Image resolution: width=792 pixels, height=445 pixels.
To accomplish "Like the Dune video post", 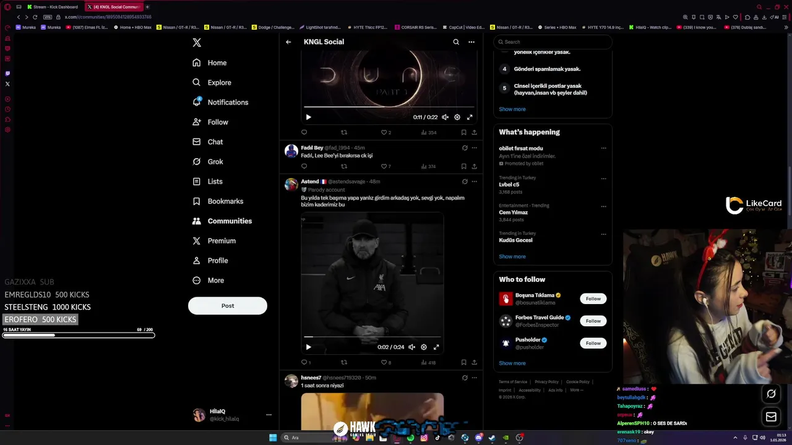I will point(385,132).
